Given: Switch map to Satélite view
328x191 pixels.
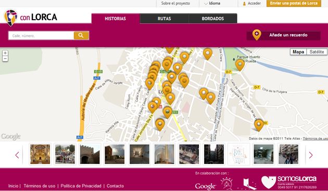Looking at the screenshot, I should (317, 52).
